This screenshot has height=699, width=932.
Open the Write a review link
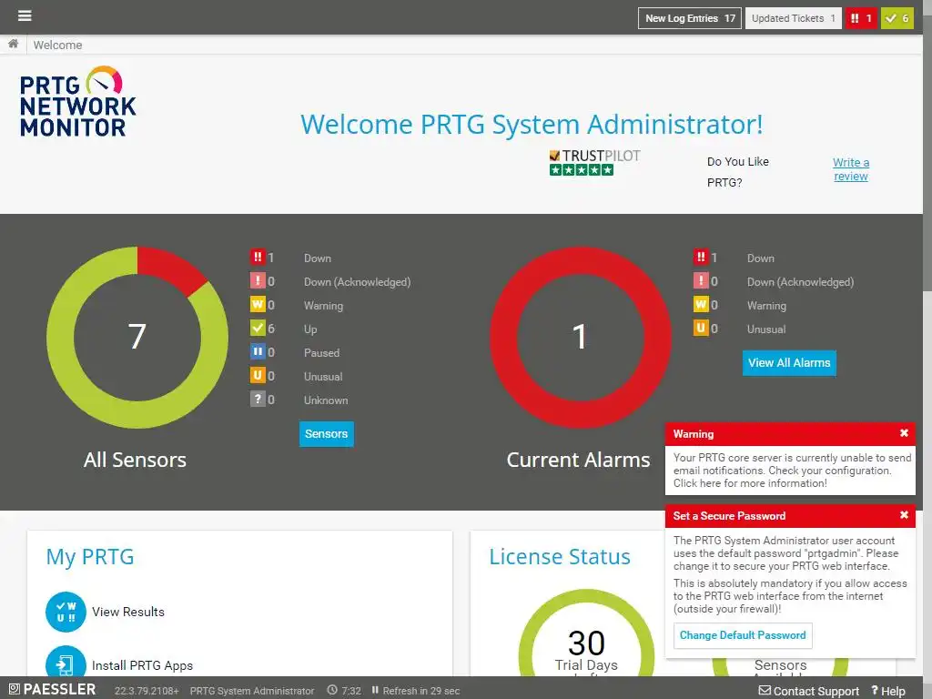pos(851,169)
